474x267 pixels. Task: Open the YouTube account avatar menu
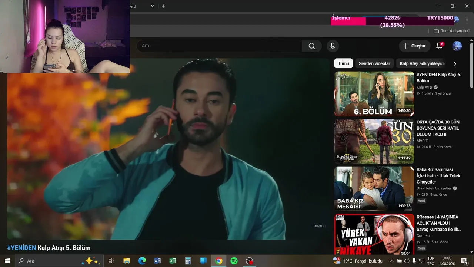(x=457, y=46)
